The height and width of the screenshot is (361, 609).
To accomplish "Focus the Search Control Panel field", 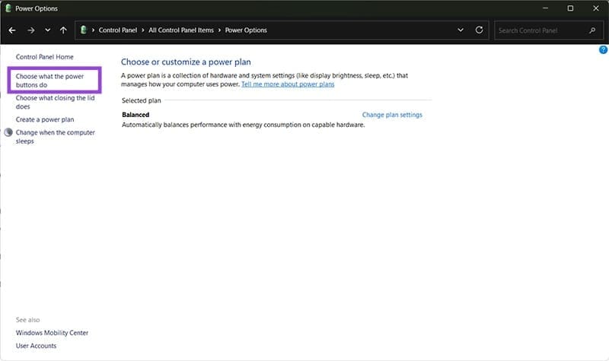I will coord(548,30).
